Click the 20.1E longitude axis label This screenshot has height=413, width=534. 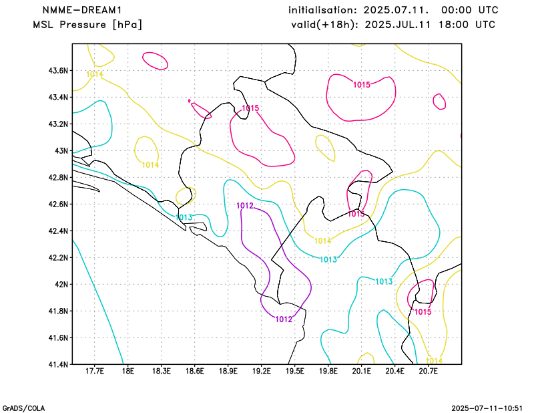(x=362, y=371)
